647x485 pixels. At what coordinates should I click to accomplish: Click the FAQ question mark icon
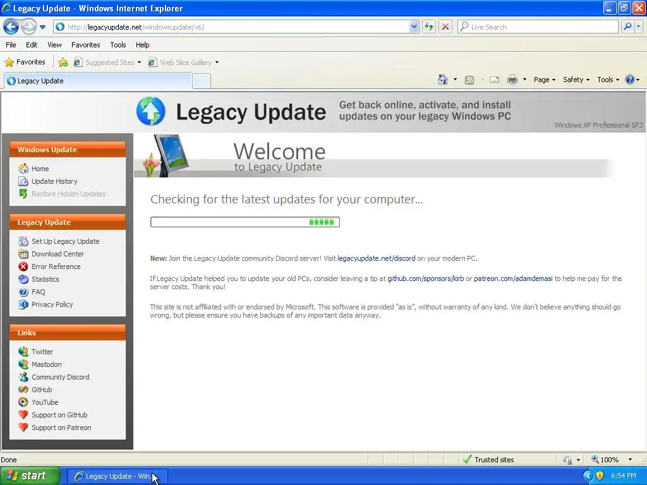pos(23,292)
